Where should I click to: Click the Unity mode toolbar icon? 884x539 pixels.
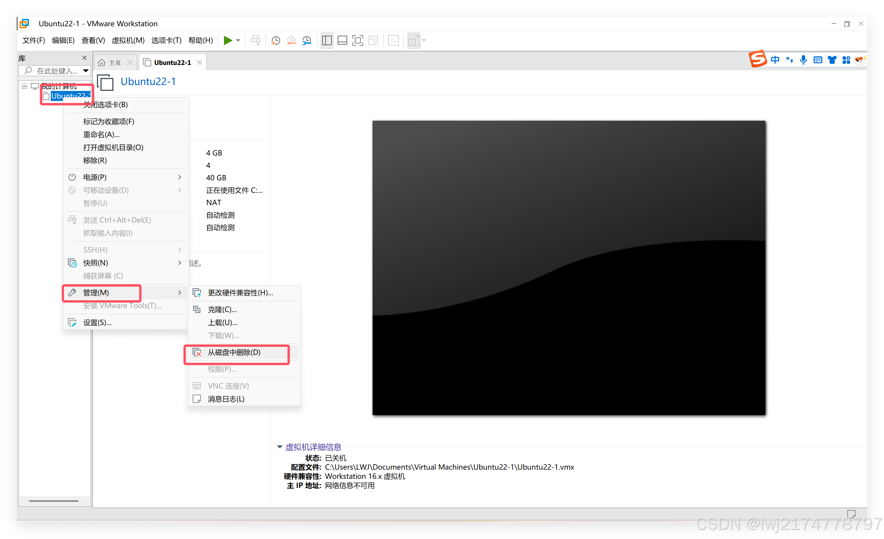pos(373,40)
